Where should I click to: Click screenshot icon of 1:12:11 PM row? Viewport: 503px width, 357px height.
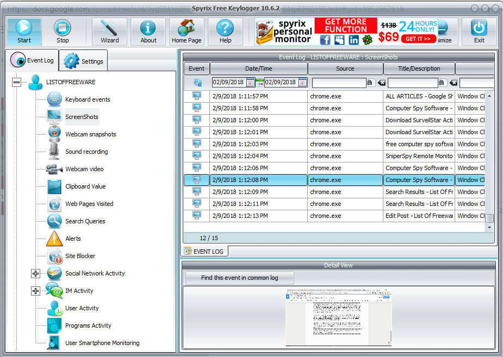click(x=197, y=204)
